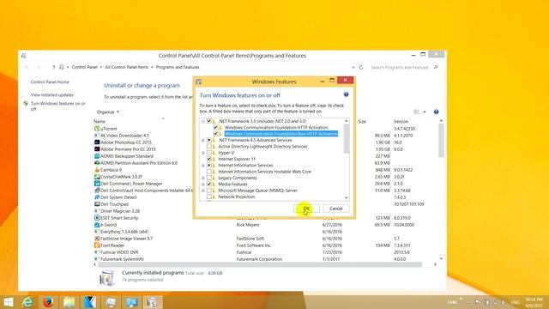Enable Active Directory Lightweight Directory Services

point(209,146)
